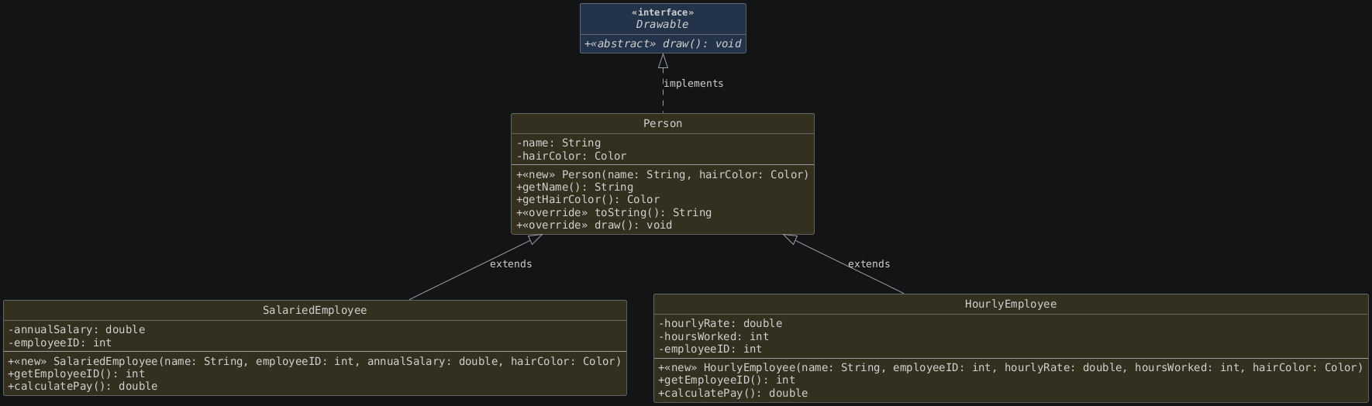
Task: Click the override draw(): void method
Action: pos(594,225)
